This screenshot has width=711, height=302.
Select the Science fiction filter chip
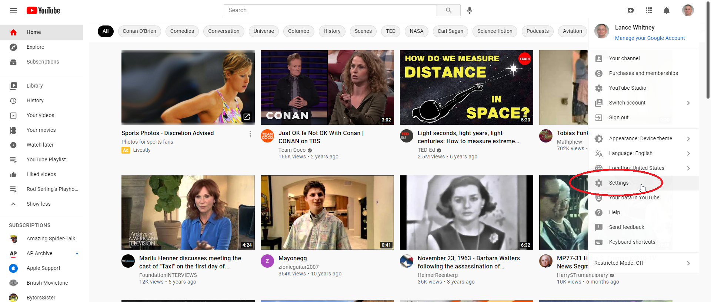(495, 31)
